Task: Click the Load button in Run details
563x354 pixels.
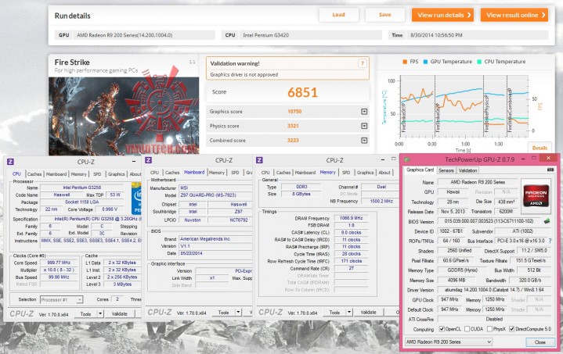Action: (x=338, y=15)
